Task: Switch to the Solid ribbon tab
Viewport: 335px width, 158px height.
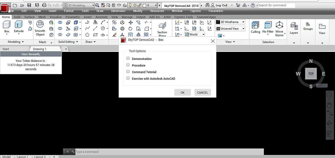Action: [17, 17]
